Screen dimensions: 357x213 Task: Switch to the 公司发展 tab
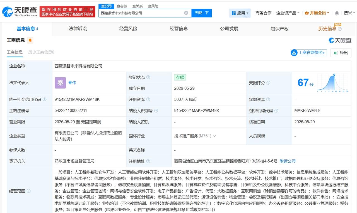pyautogui.click(x=229, y=29)
